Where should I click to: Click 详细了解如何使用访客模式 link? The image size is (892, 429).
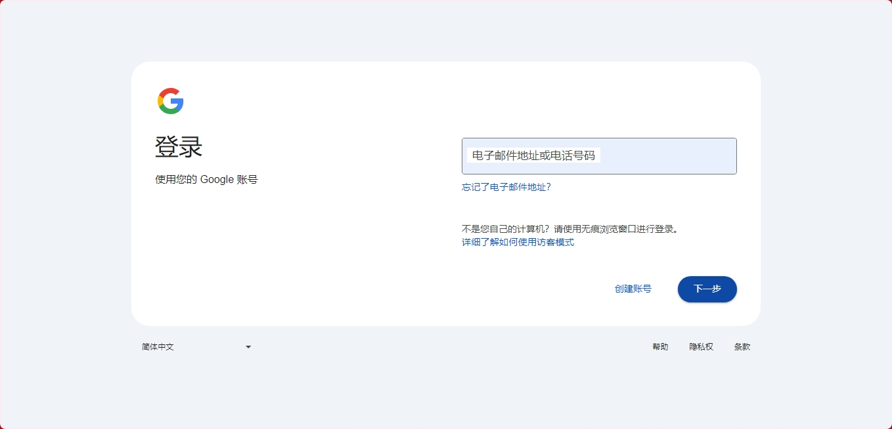point(518,242)
